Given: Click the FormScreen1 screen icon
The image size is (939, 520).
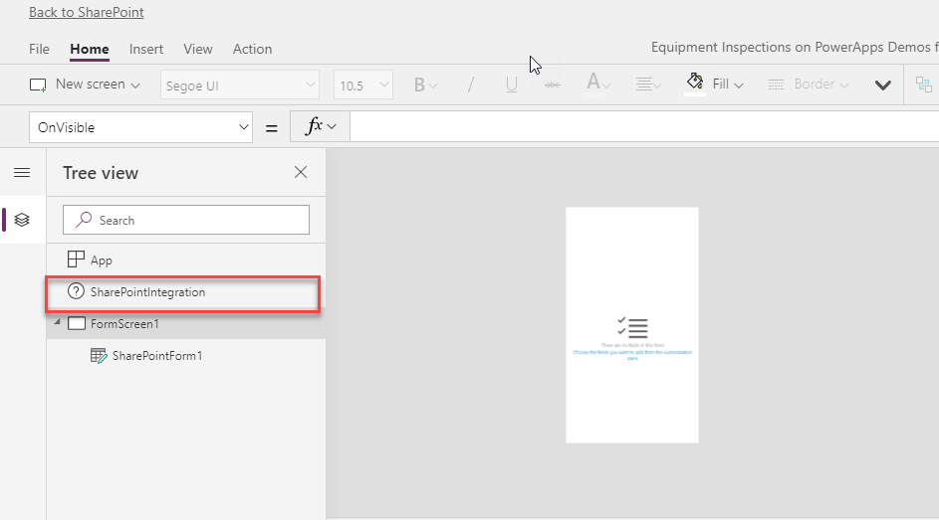Looking at the screenshot, I should [77, 324].
